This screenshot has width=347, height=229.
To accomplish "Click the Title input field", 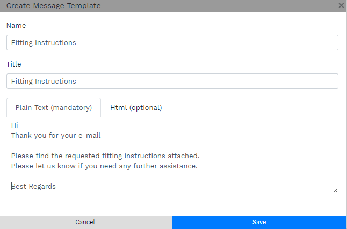I will pos(172,82).
